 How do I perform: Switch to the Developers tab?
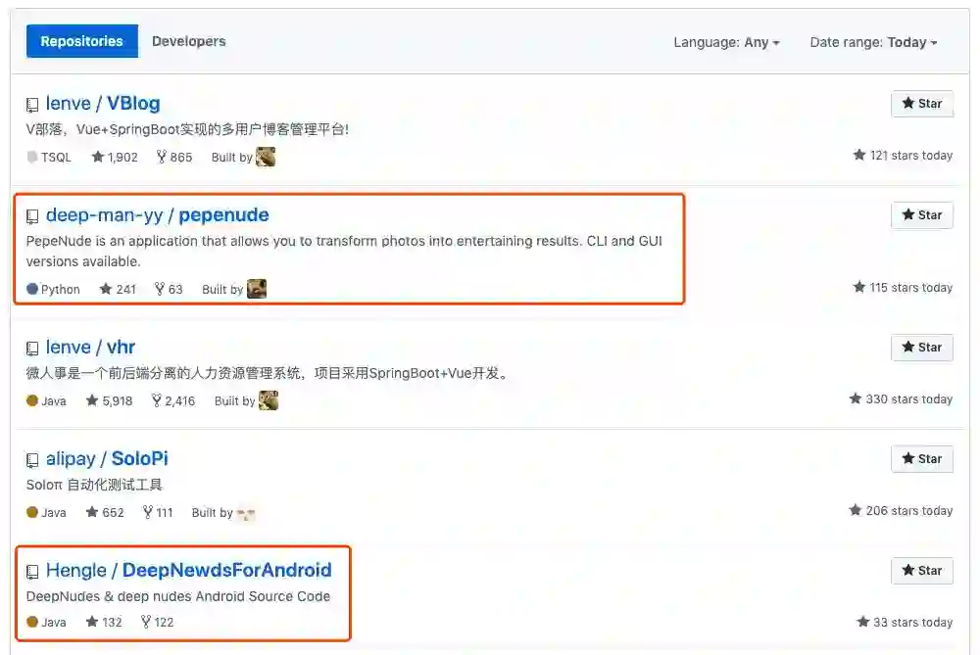point(189,41)
